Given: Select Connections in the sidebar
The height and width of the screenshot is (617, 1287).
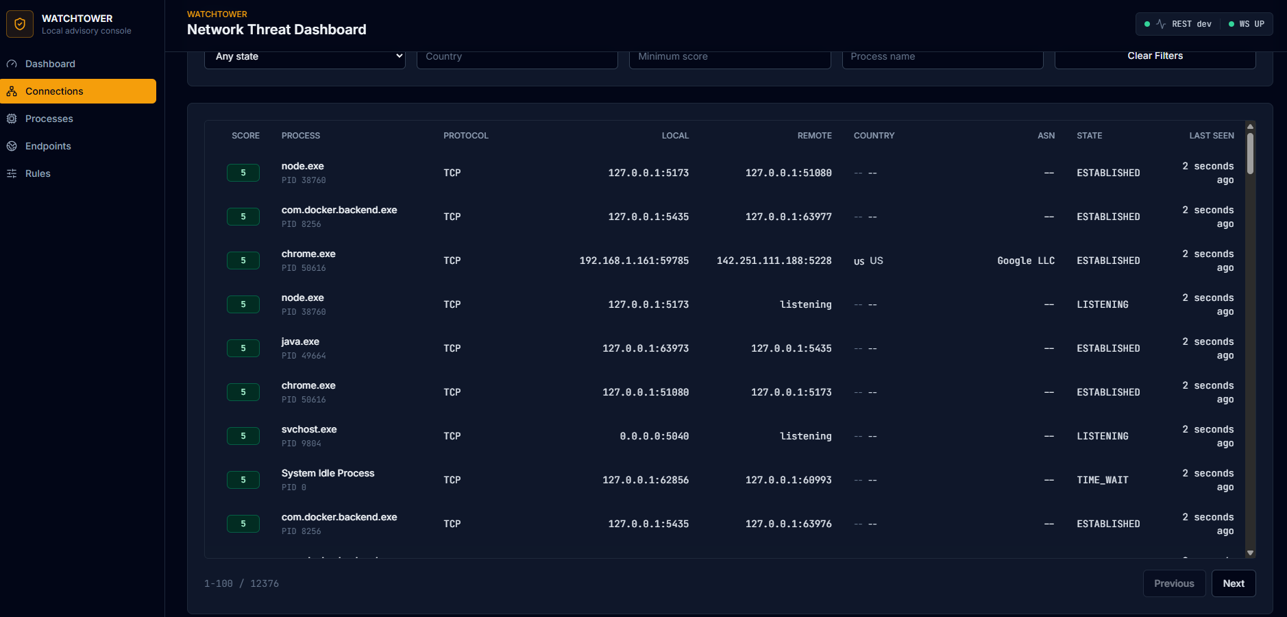Looking at the screenshot, I should (78, 91).
